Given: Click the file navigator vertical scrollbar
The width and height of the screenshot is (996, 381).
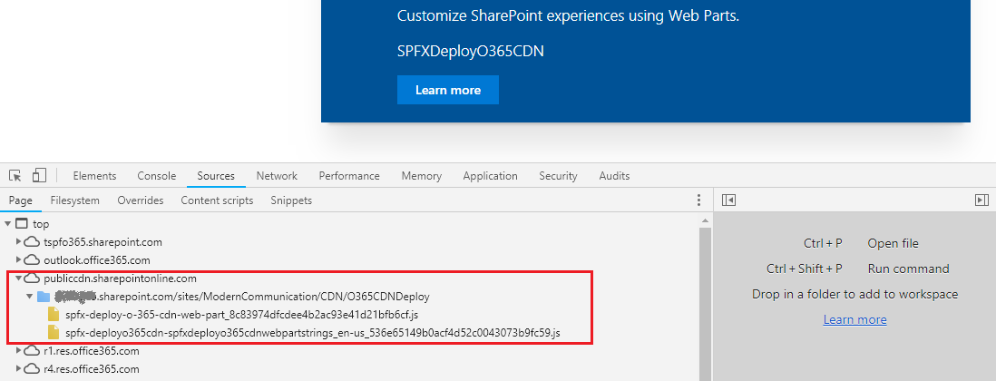Looking at the screenshot, I should pyautogui.click(x=705, y=299).
